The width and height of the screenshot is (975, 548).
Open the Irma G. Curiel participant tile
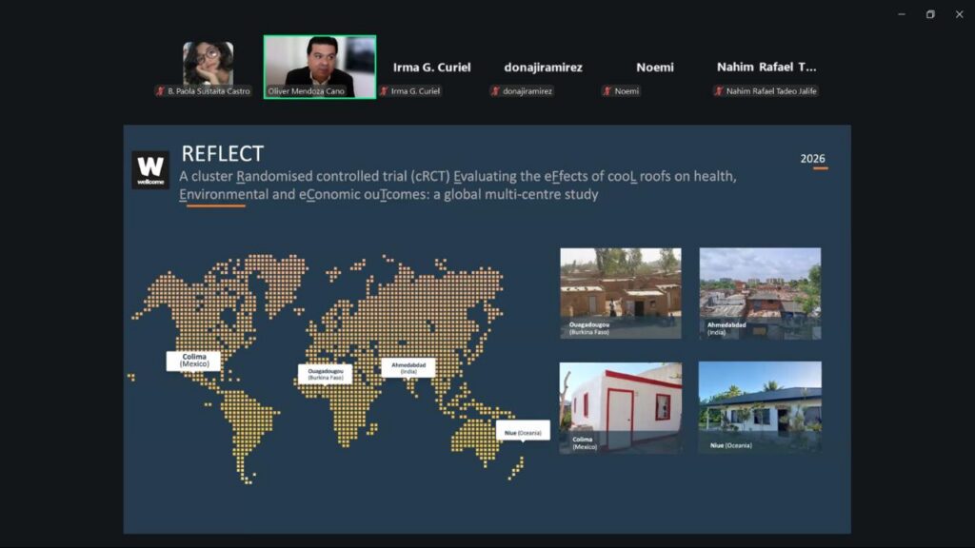click(431, 68)
